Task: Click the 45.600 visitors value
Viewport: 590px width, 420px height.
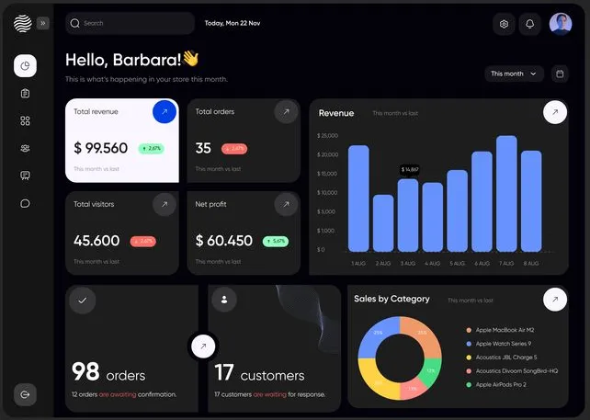Action: point(96,241)
